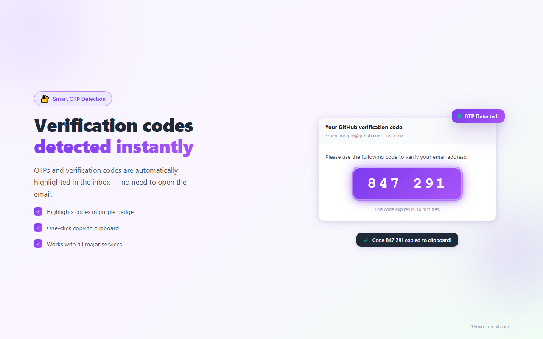Image resolution: width=543 pixels, height=339 pixels.
Task: Click the "Verification codes" heading
Action: pyautogui.click(x=113, y=125)
